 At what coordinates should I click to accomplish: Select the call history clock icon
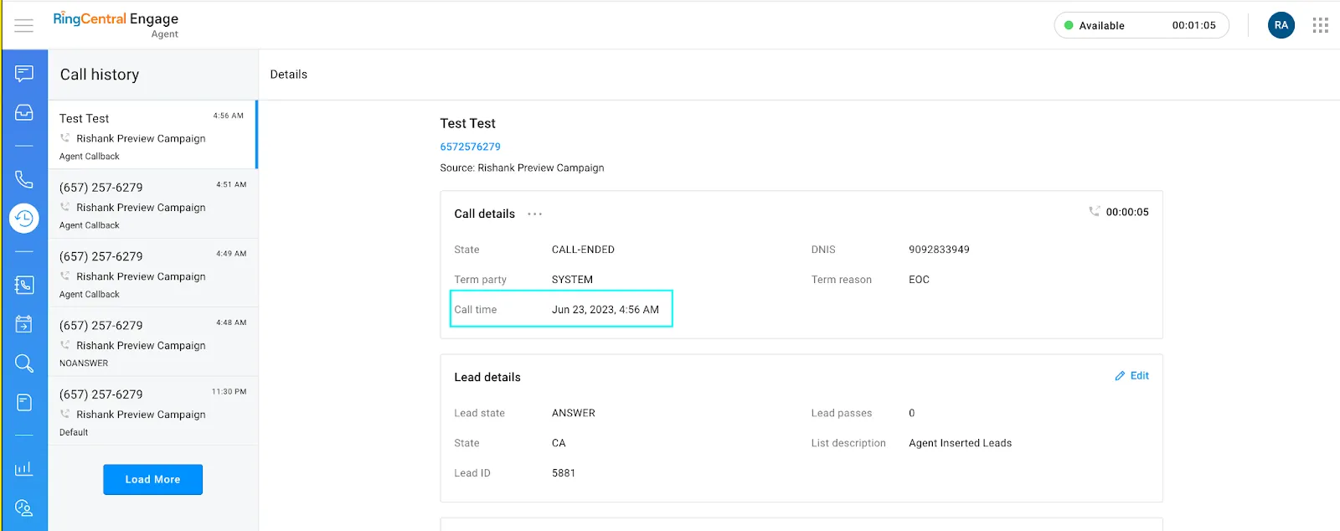click(24, 219)
